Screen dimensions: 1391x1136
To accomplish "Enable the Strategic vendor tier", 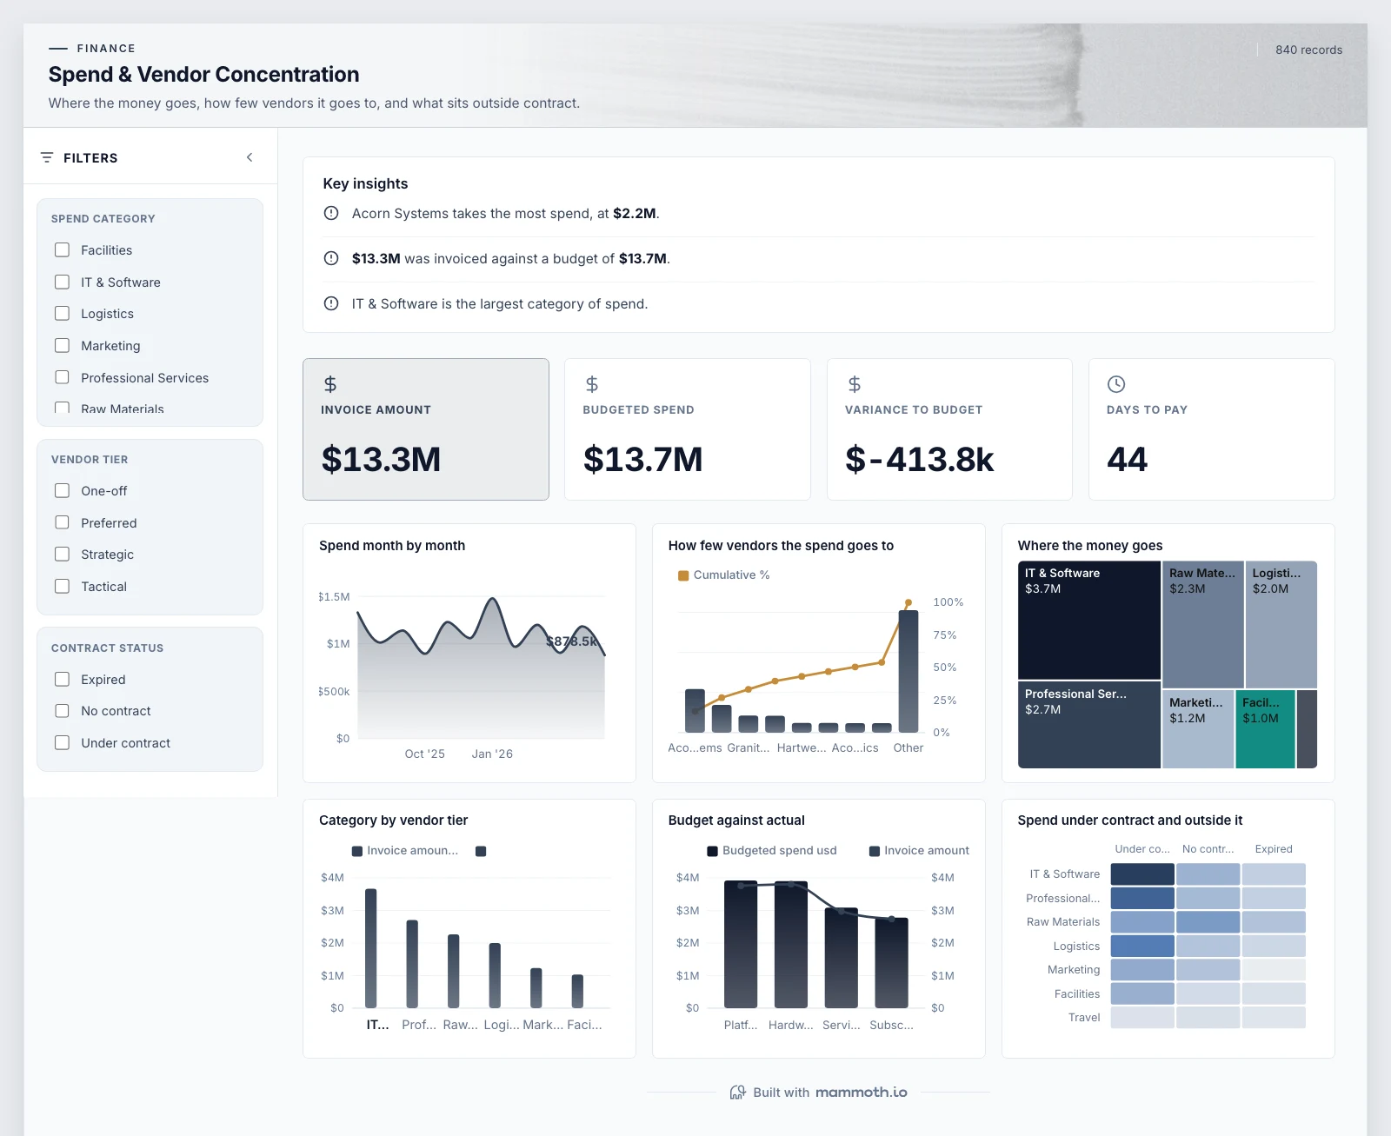I will coord(62,555).
